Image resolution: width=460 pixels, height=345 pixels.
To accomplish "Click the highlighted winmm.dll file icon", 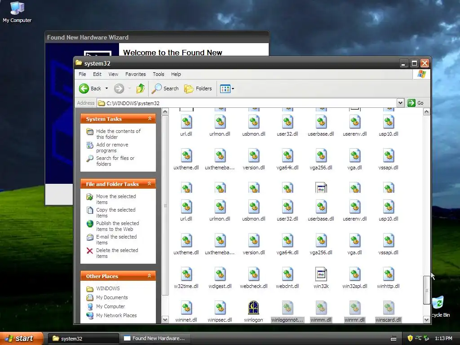I will pos(321,308).
